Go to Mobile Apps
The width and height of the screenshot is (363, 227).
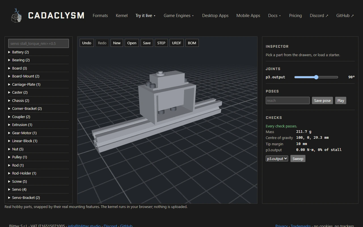coord(248,16)
